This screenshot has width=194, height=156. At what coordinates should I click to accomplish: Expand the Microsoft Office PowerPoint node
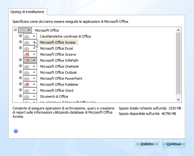click(21, 78)
